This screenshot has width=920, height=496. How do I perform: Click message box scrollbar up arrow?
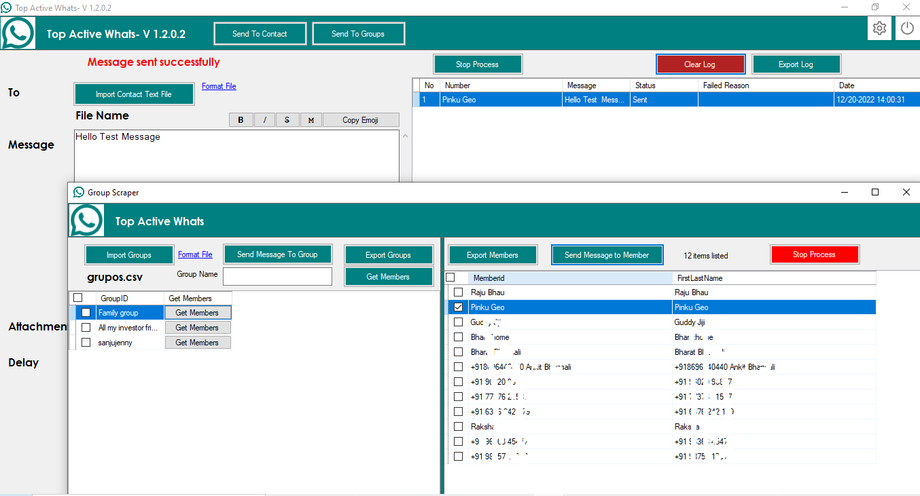(x=406, y=136)
